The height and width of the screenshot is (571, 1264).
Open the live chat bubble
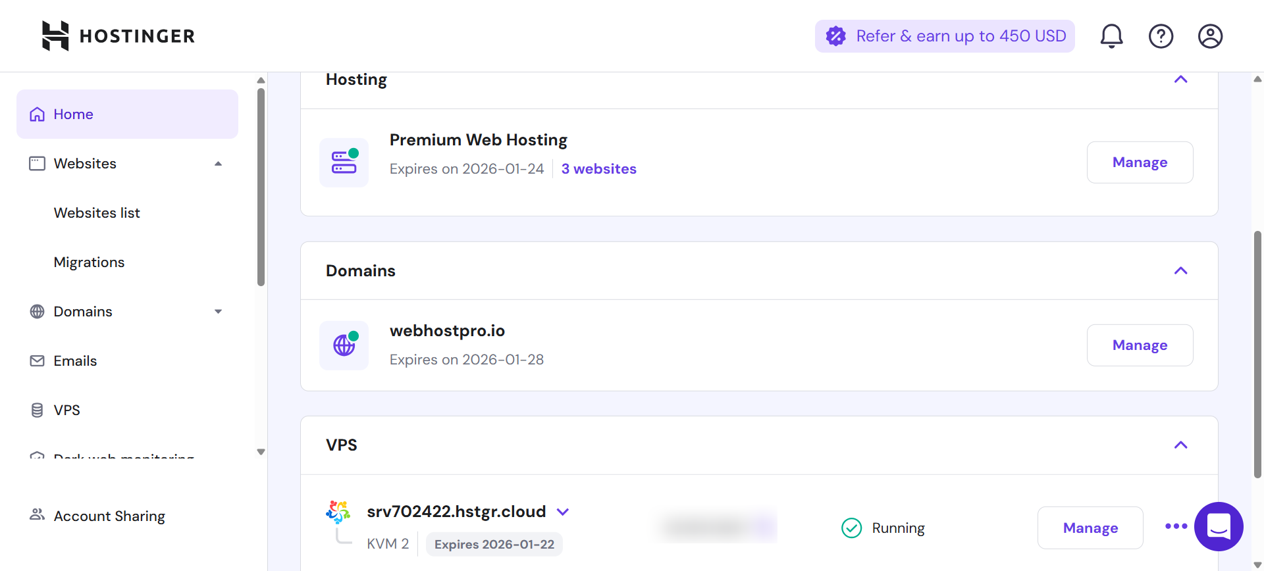[x=1219, y=526]
